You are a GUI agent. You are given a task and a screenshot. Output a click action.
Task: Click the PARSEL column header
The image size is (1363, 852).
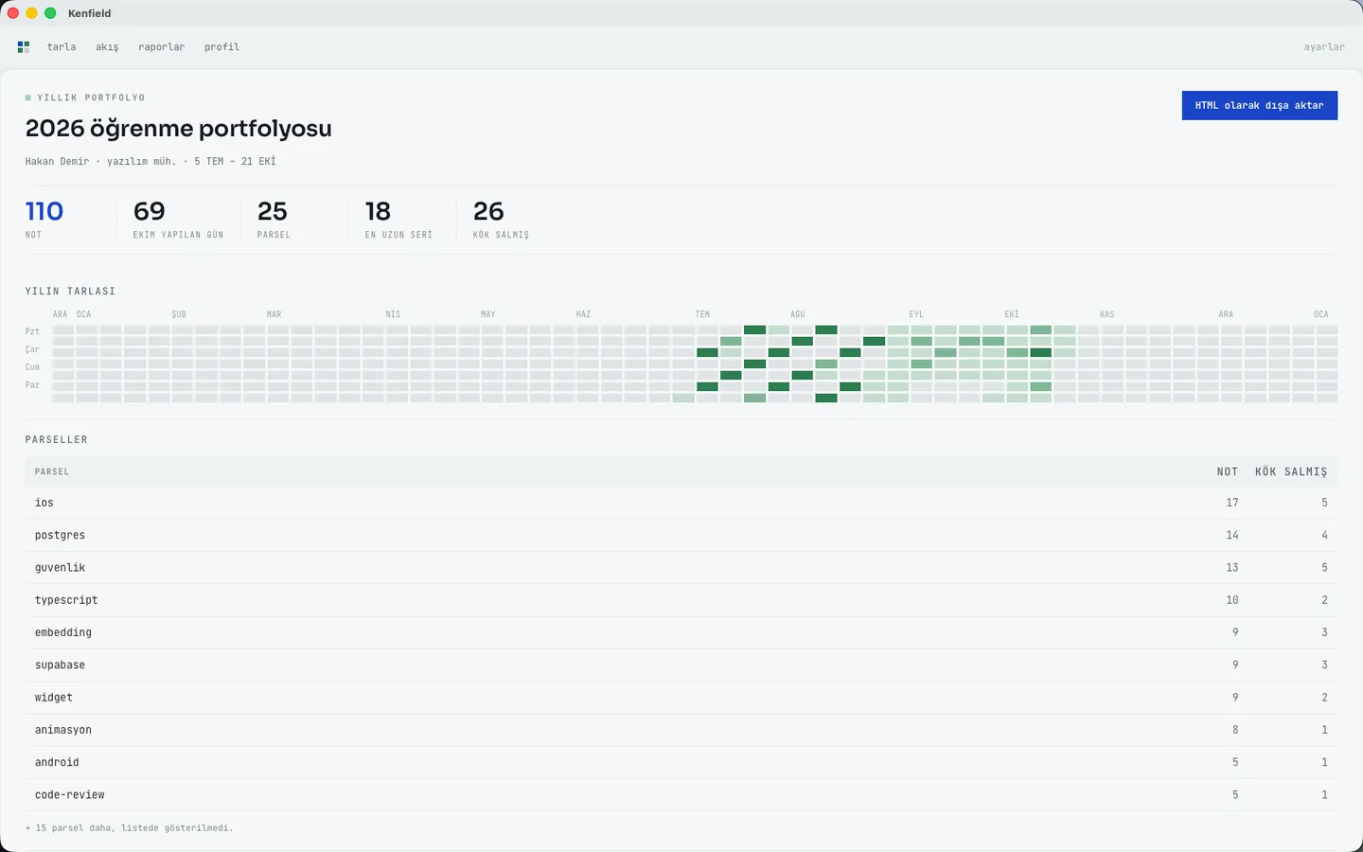pos(52,471)
